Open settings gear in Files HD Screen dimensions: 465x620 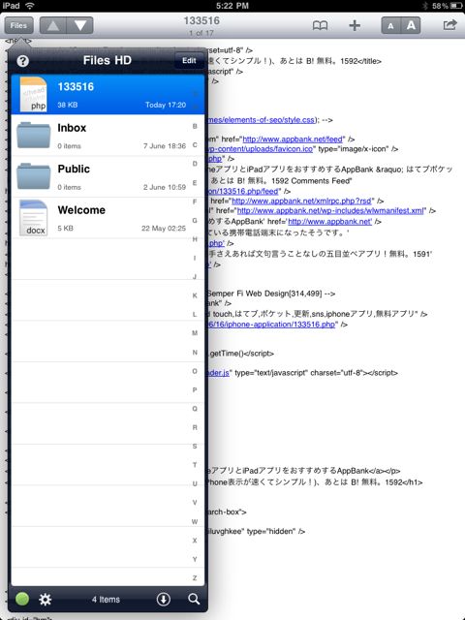click(x=46, y=600)
